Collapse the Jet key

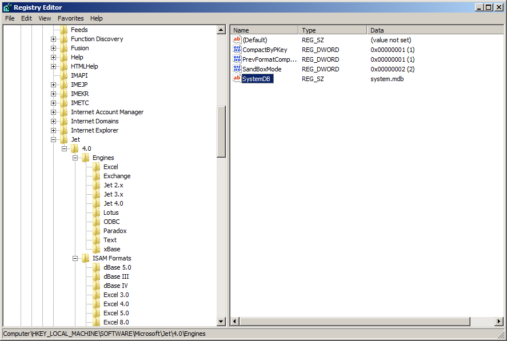tap(54, 139)
